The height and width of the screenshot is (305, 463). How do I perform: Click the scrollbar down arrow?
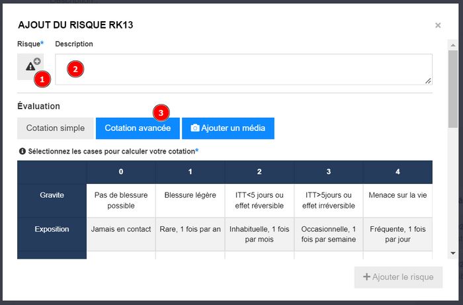pos(452,253)
